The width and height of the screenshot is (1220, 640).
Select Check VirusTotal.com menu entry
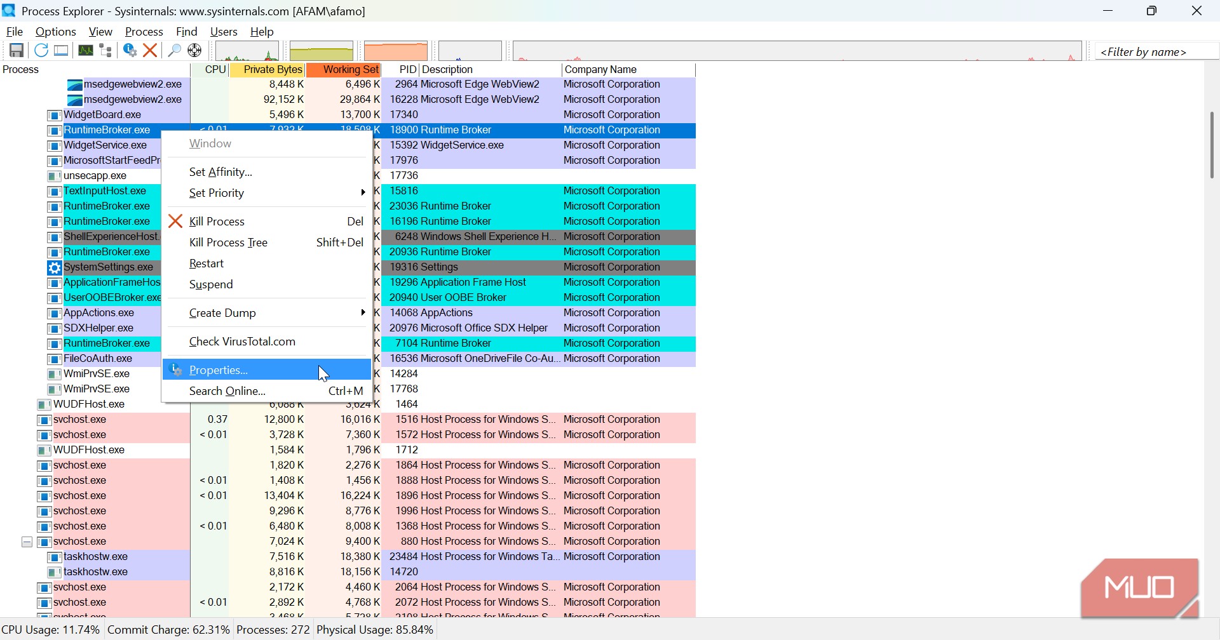click(267, 342)
